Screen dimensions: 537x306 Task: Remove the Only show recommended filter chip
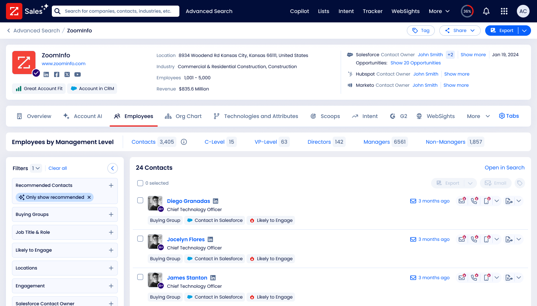pyautogui.click(x=89, y=197)
